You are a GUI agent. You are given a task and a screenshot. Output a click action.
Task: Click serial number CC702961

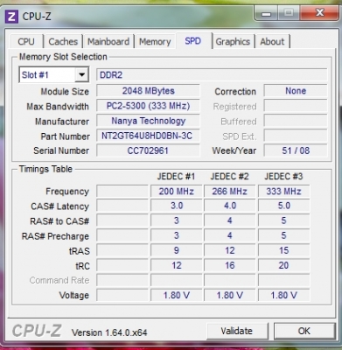(148, 150)
